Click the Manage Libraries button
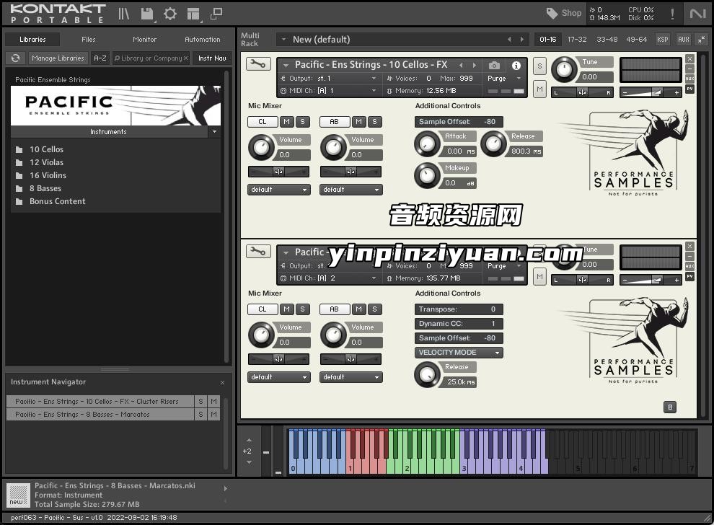The image size is (714, 525). coord(58,58)
